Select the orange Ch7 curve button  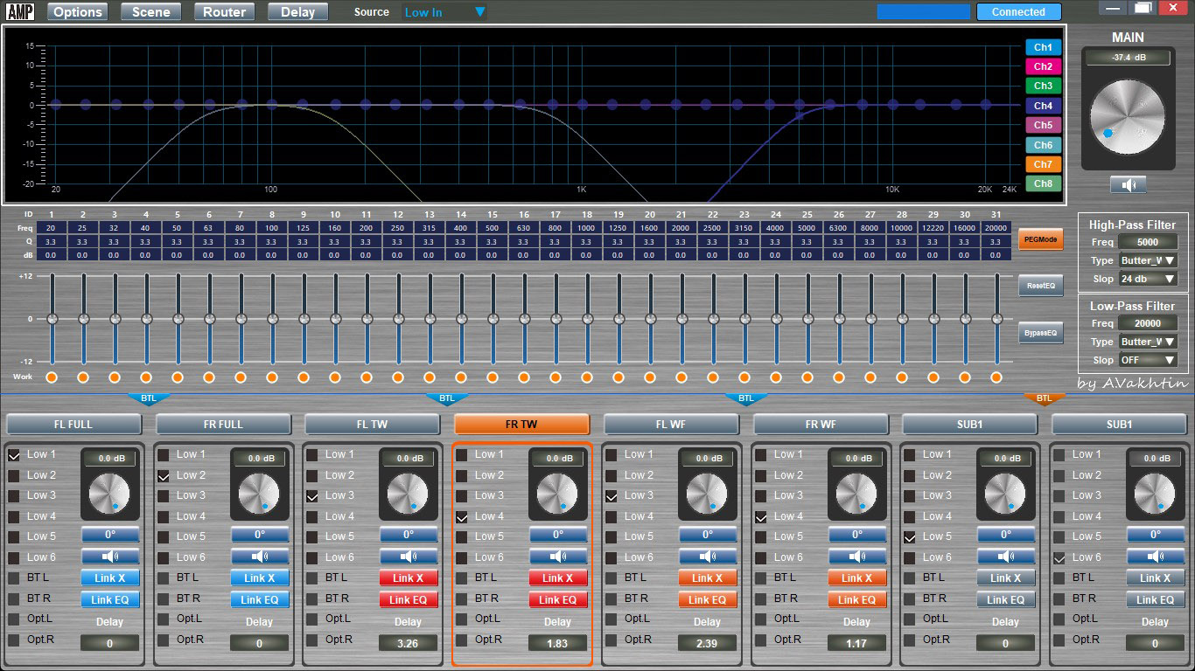tap(1043, 164)
